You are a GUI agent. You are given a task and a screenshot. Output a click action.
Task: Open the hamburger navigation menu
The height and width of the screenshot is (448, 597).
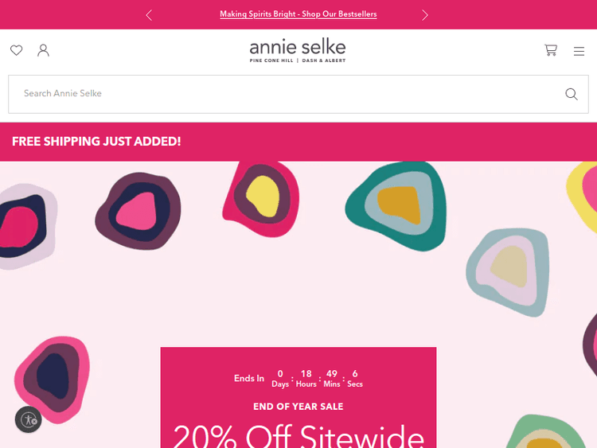click(579, 51)
